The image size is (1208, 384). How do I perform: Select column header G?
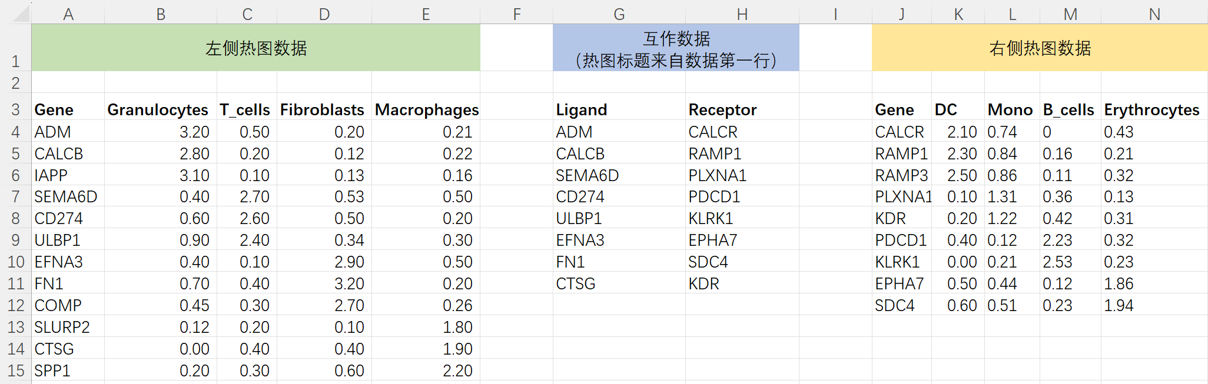pos(618,13)
